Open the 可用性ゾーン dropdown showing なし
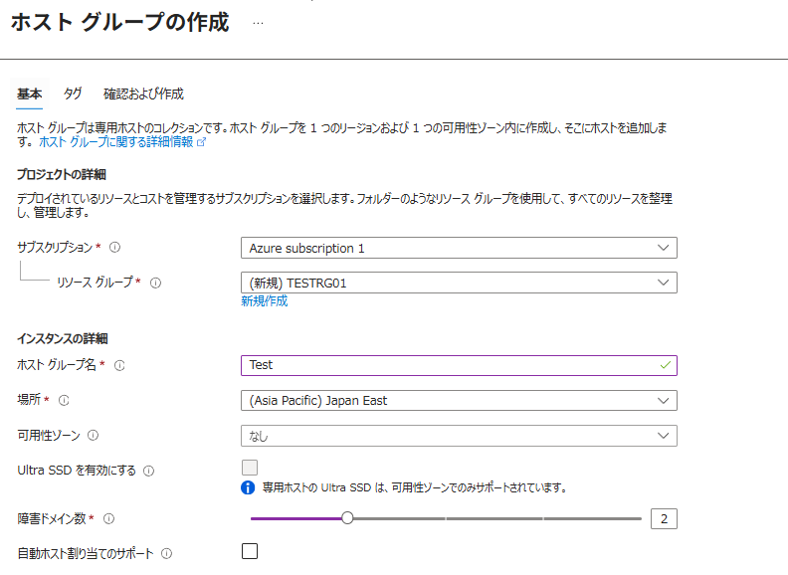This screenshot has height=575, width=788. click(x=459, y=436)
